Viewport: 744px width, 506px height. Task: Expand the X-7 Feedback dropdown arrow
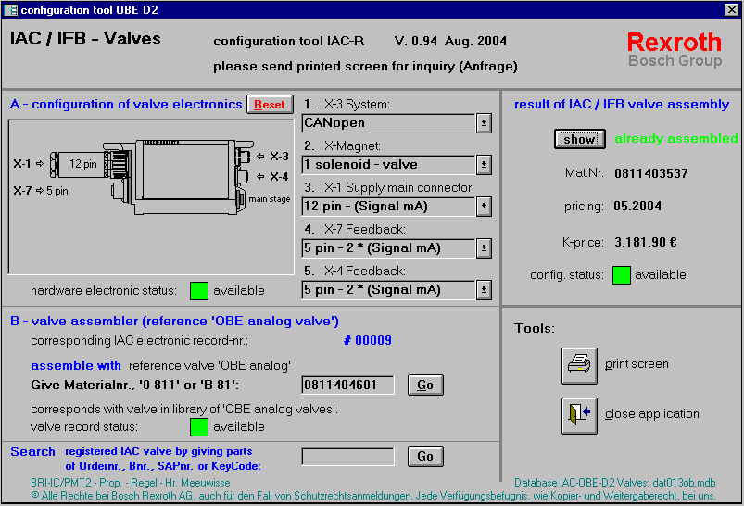click(484, 248)
